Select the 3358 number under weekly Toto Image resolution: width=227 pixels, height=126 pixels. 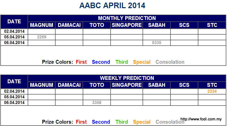click(x=97, y=102)
